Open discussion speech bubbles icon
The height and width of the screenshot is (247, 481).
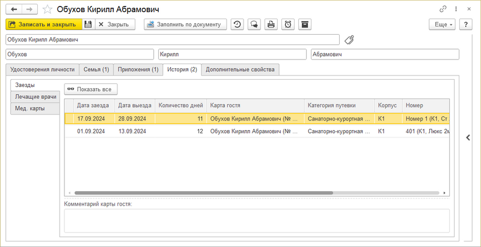click(254, 25)
